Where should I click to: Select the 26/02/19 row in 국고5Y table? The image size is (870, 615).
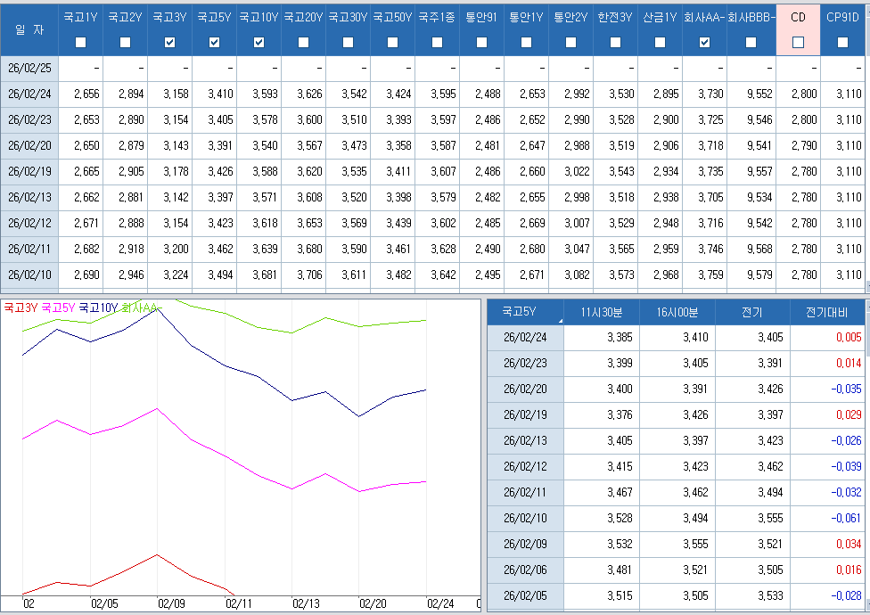point(525,414)
